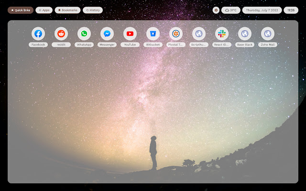Click the WhatsApp label
Image resolution: width=306 pixels, height=191 pixels.
click(x=84, y=44)
